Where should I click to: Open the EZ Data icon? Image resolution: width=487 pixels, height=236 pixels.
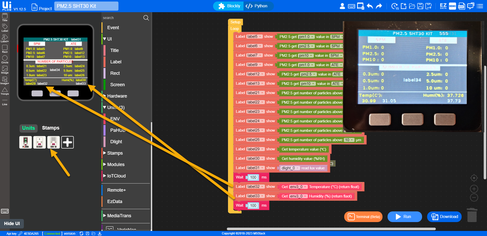[x=443, y=6]
